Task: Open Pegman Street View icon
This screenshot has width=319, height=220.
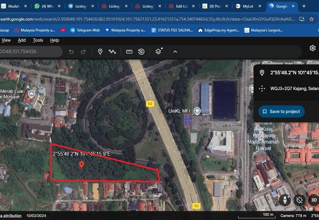Action: (x=285, y=200)
